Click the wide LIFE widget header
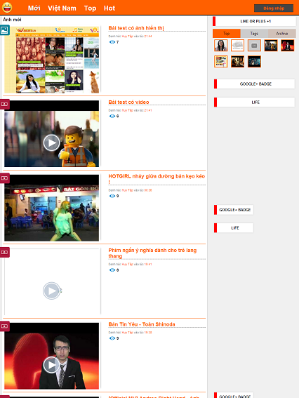 (x=254, y=102)
